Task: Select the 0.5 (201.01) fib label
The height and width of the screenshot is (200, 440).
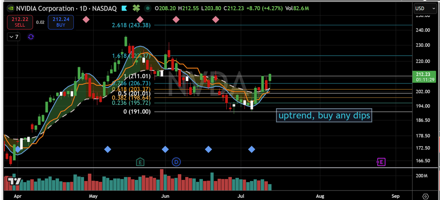Action: point(135,93)
